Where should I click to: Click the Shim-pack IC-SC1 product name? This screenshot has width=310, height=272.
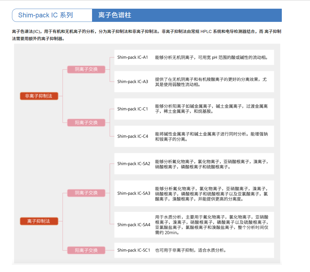coord(134,250)
